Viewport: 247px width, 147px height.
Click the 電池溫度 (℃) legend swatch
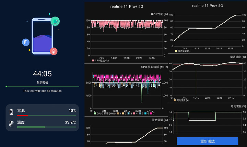coord(175,100)
